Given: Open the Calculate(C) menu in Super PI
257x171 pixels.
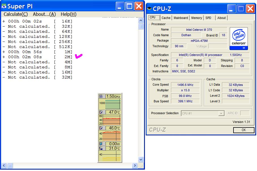Looking at the screenshot, I should pyautogui.click(x=16, y=14).
